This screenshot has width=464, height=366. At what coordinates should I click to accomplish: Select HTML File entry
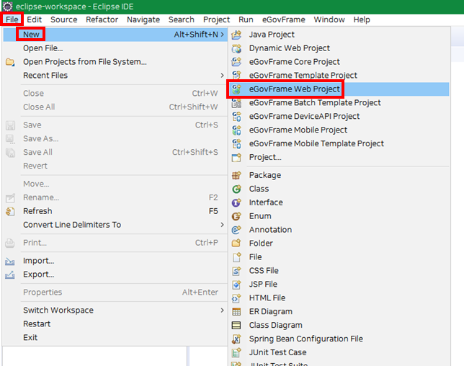[339, 298]
